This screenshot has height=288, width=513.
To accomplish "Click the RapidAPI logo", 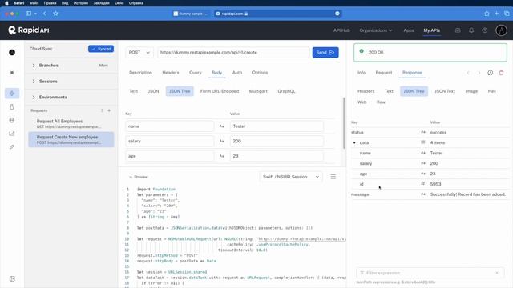I will coord(29,30).
